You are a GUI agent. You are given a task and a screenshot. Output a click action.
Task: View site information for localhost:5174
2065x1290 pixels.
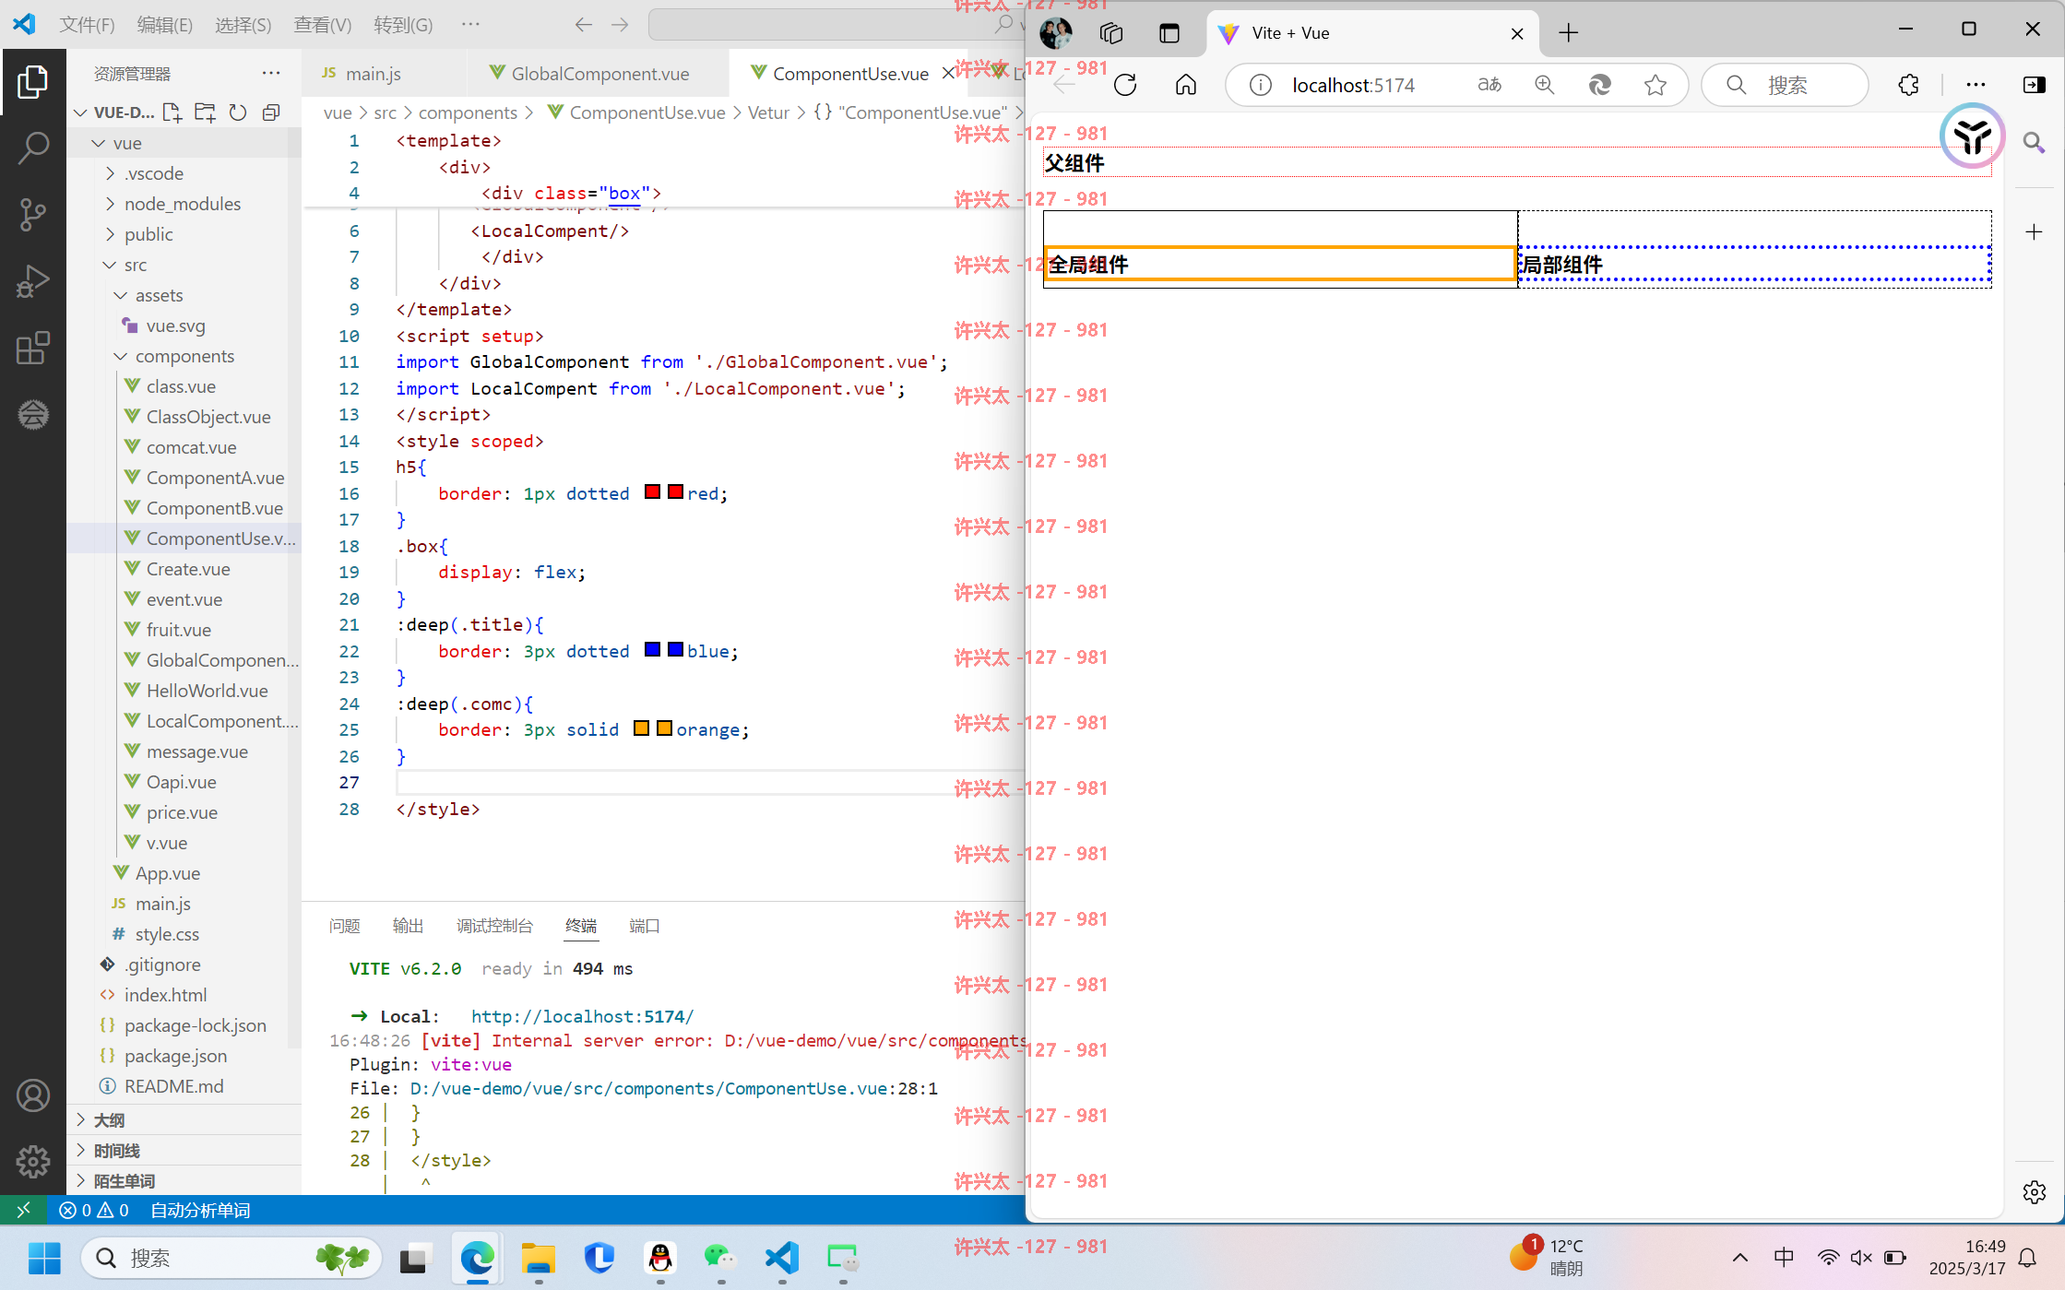pyautogui.click(x=1260, y=85)
